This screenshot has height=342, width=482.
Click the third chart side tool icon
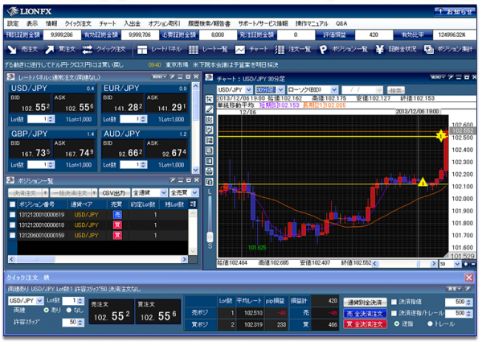click(x=210, y=120)
